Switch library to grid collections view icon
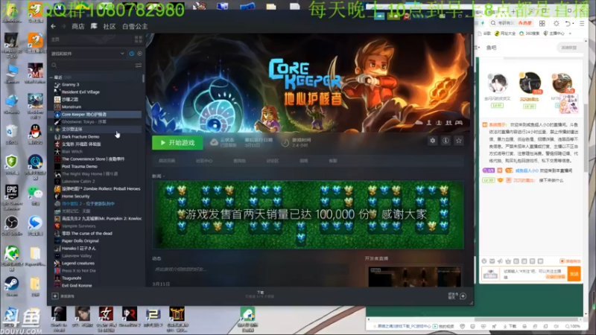 (139, 39)
